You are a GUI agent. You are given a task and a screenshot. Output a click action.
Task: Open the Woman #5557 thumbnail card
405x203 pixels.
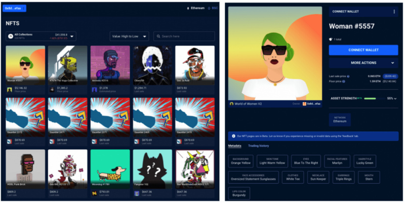(25, 65)
